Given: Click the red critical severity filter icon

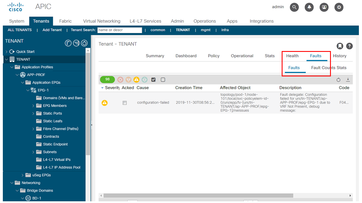Looking at the screenshot, I should pyautogui.click(x=120, y=80).
